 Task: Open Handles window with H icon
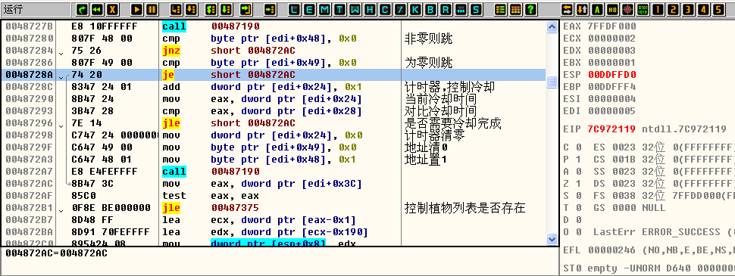370,9
